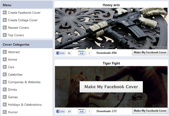Click fb icon beside Holidays & Celebrations
Image resolution: width=169 pixels, height=116 pixels.
(x=5, y=105)
